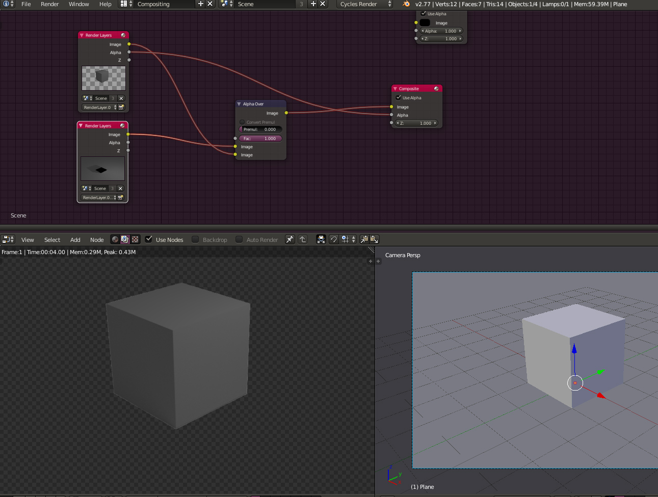Toggle Use Alpha on the upper partial node
This screenshot has width=658, height=497.
coord(424,14)
